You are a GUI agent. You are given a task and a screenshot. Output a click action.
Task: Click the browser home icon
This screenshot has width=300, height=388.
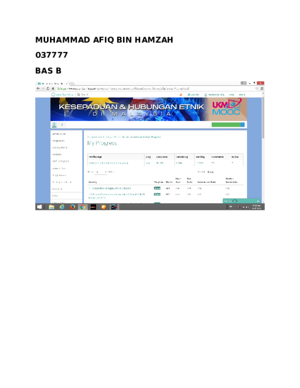pos(53,88)
